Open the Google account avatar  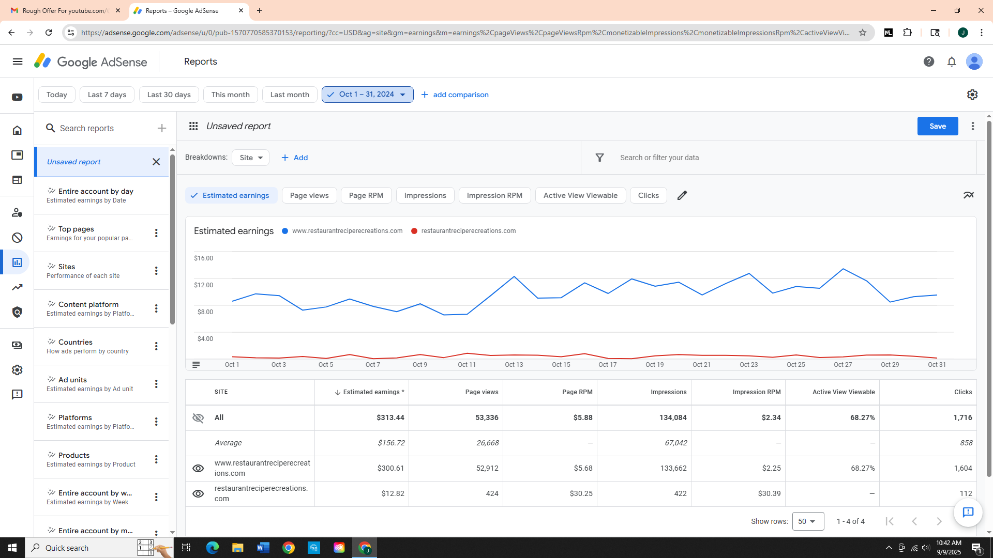[x=974, y=61]
